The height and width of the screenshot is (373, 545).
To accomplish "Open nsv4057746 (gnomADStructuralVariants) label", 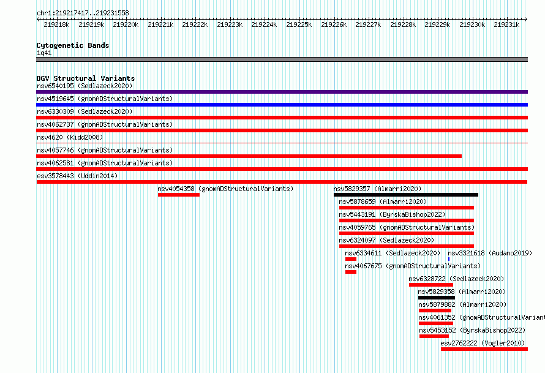I will click(105, 150).
